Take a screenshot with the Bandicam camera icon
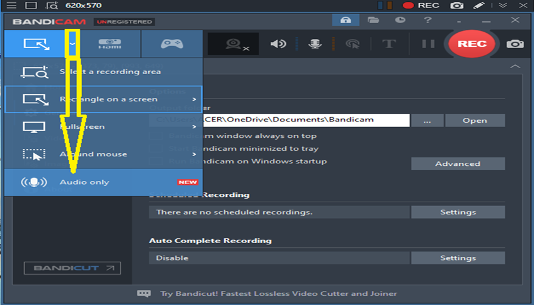The height and width of the screenshot is (305, 534). coord(515,44)
